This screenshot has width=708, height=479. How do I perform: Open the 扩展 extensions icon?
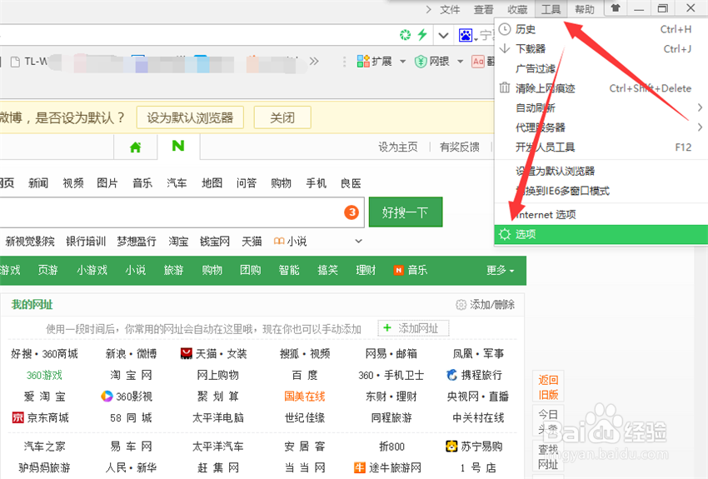coord(363,62)
